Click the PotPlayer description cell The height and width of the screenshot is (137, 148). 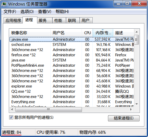123,65
